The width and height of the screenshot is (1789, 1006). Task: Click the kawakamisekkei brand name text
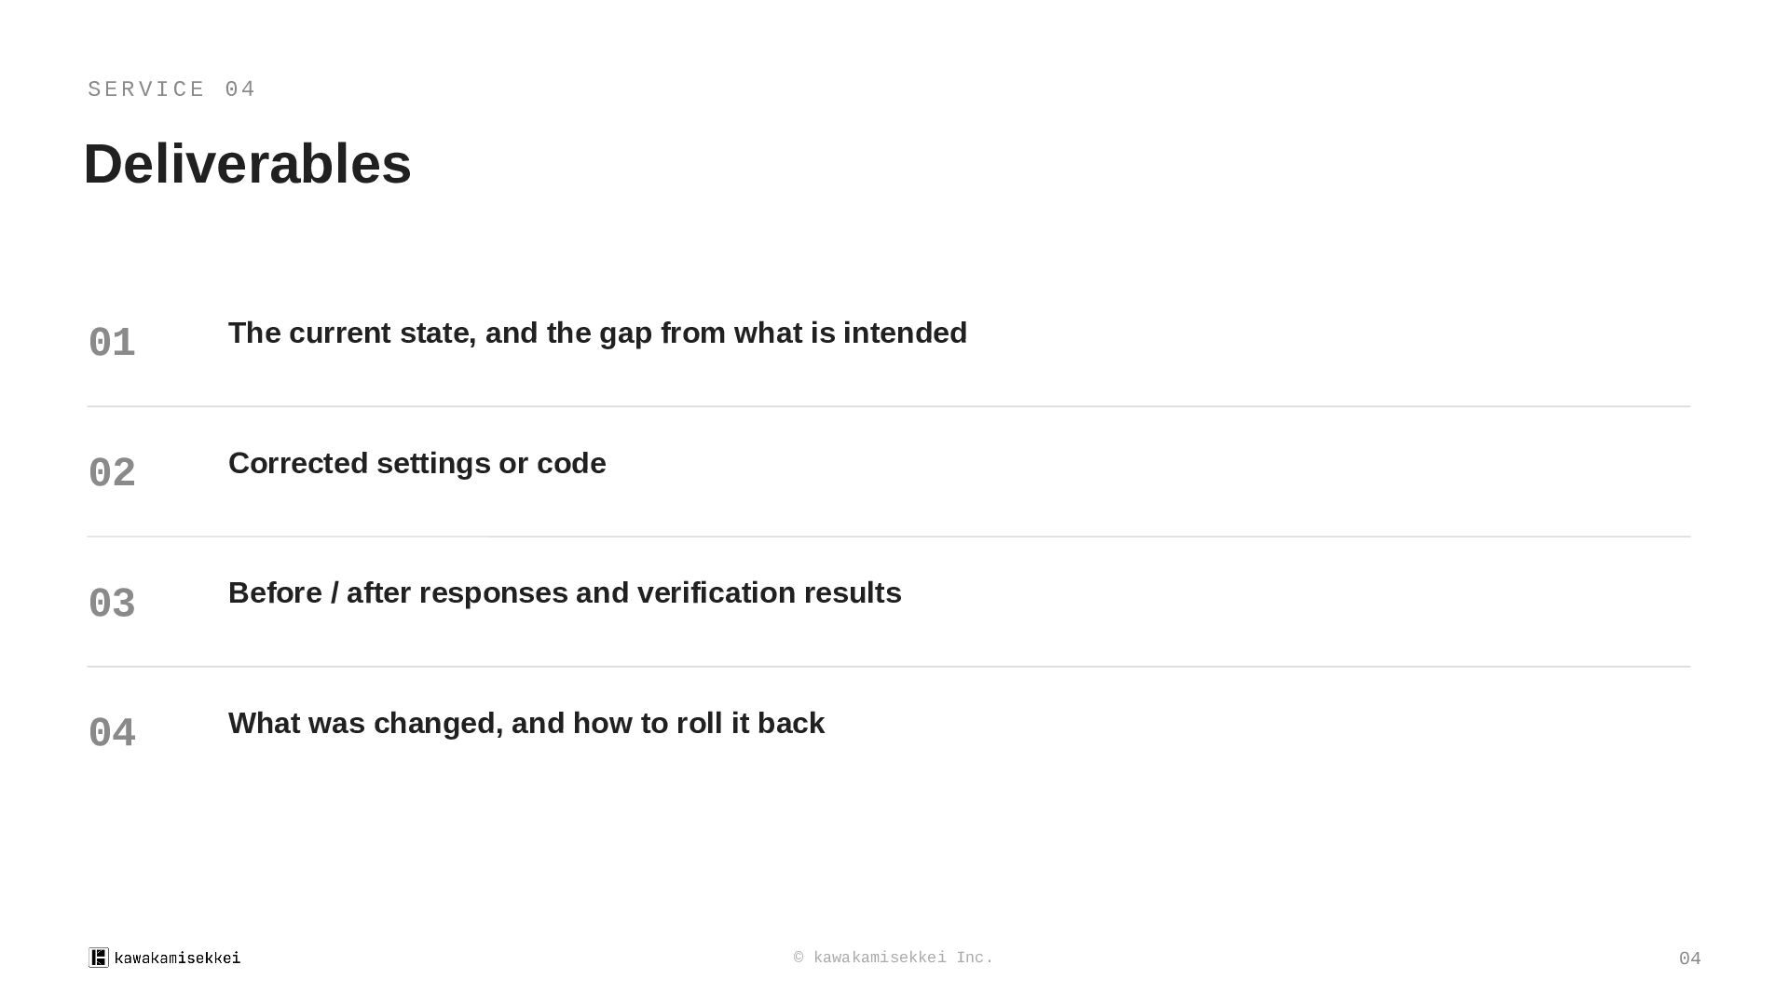click(177, 958)
